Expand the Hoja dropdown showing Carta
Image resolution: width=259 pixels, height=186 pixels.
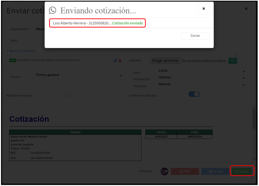[201, 71]
